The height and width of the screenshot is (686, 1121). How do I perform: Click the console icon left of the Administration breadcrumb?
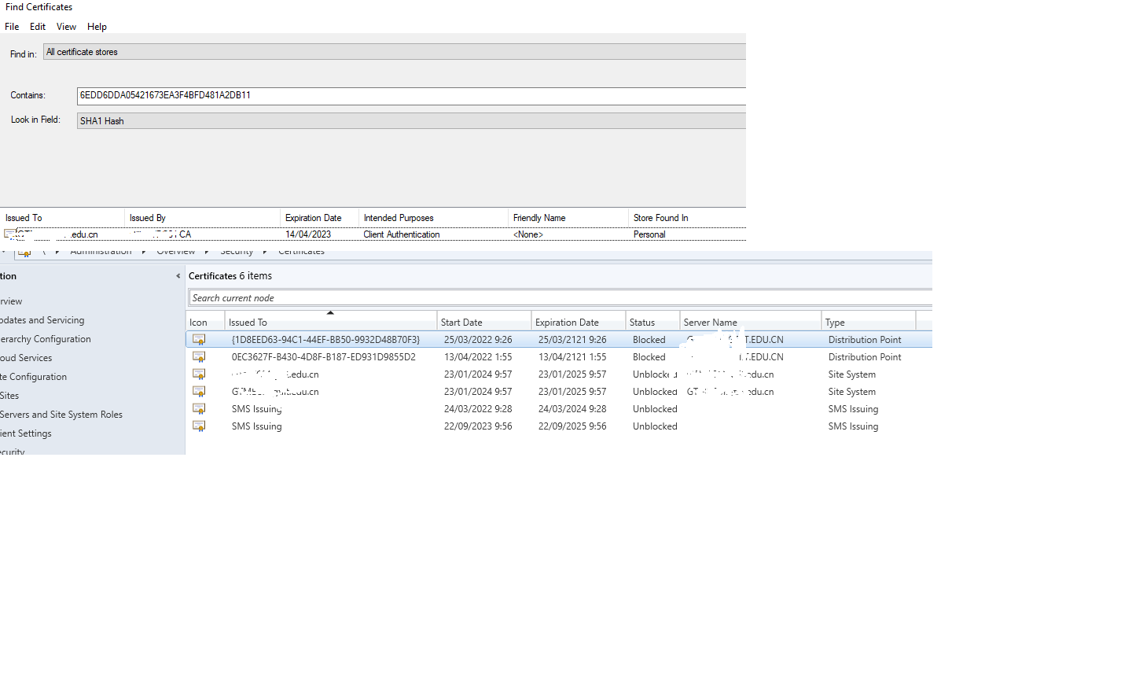click(24, 251)
